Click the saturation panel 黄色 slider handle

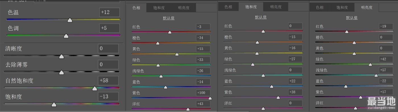[257, 53]
